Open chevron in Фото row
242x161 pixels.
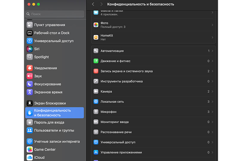[212, 25]
